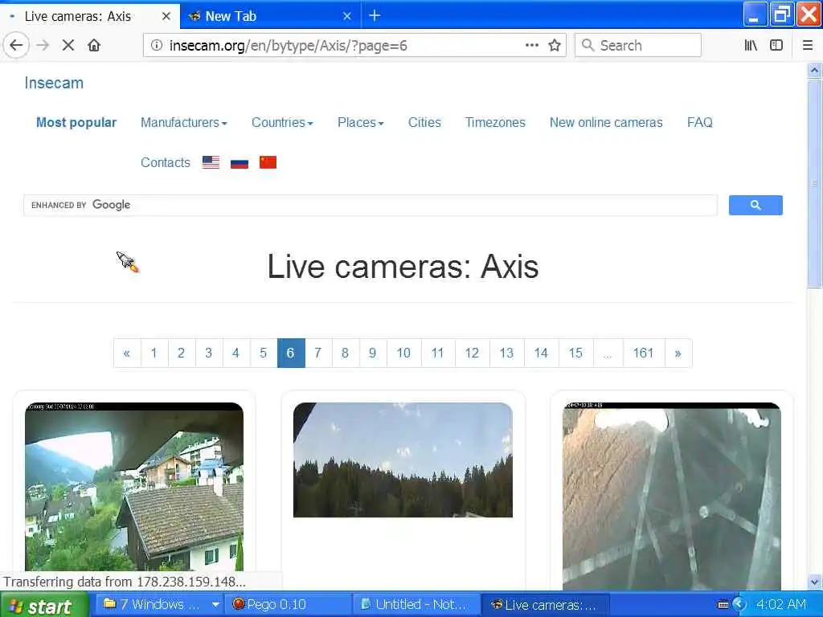Go to pagination page 13
The image size is (823, 617).
click(x=506, y=353)
